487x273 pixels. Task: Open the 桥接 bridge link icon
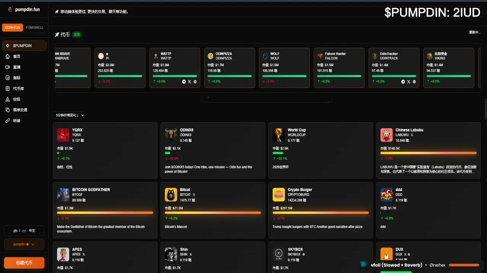click(x=8, y=121)
